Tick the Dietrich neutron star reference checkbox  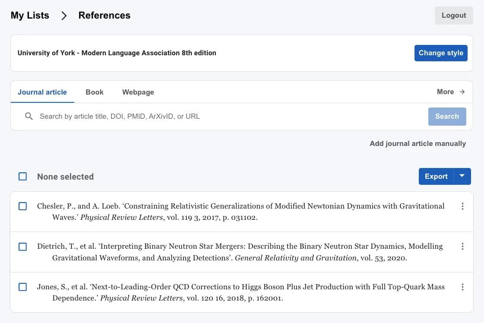click(x=23, y=247)
